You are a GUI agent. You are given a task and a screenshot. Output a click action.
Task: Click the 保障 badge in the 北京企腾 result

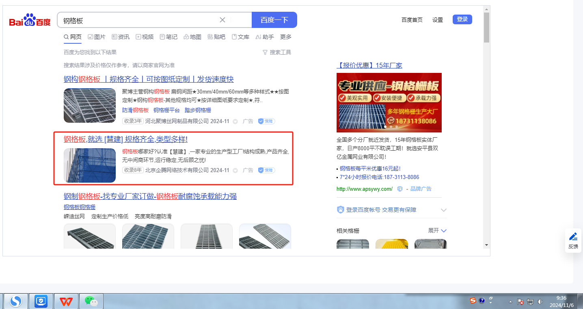click(x=267, y=170)
